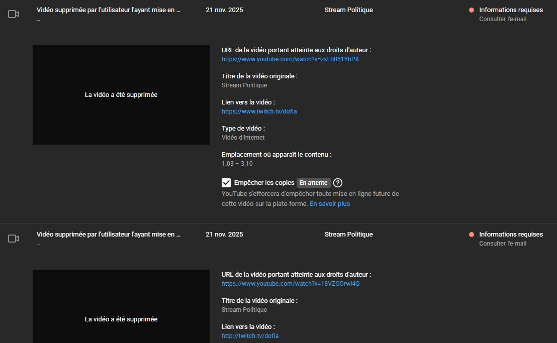The image size is (557, 343).
Task: Click the timestamp 1:03 – 3:10
Action: pyautogui.click(x=237, y=164)
